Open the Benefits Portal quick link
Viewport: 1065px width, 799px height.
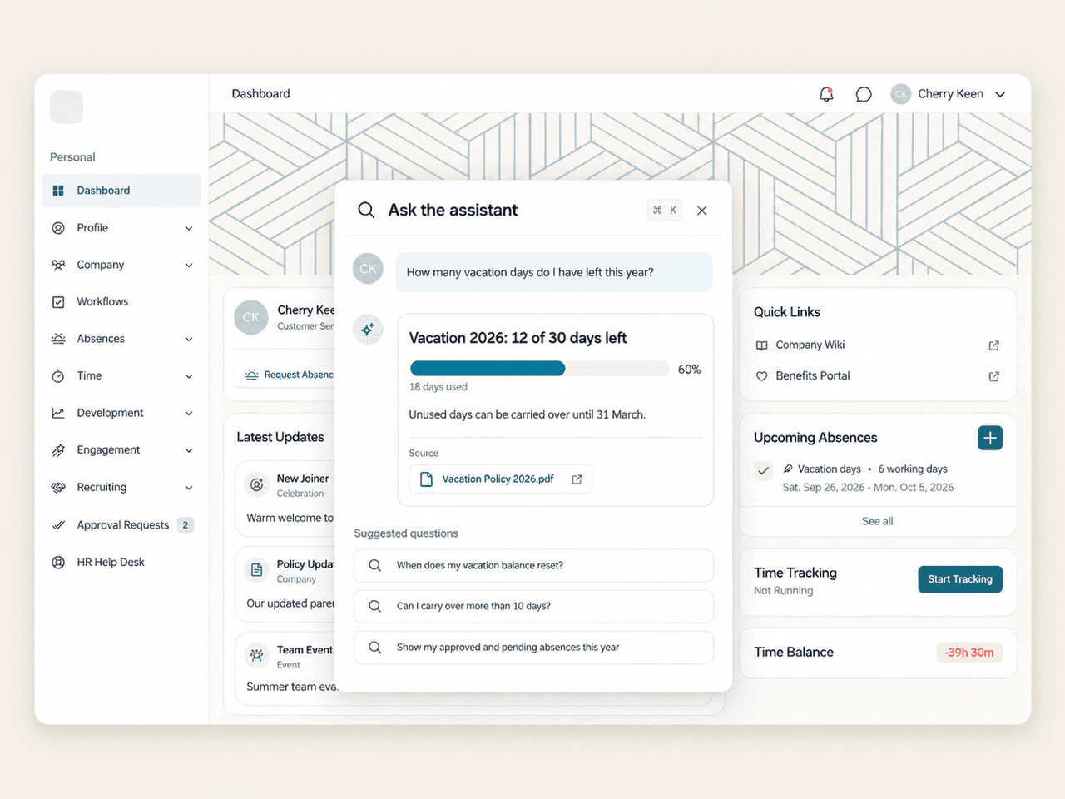[x=813, y=376]
